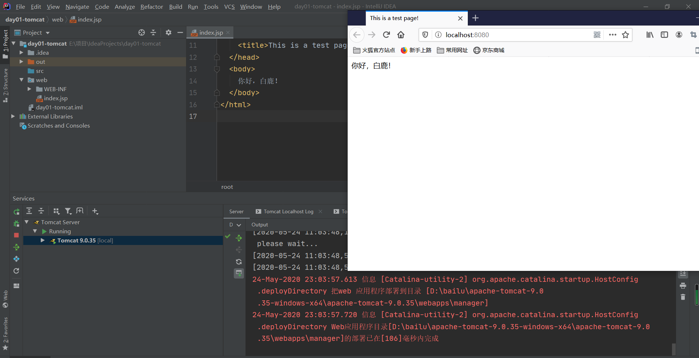
Task: Collapse the day01-tomcat project root
Action: click(14, 43)
